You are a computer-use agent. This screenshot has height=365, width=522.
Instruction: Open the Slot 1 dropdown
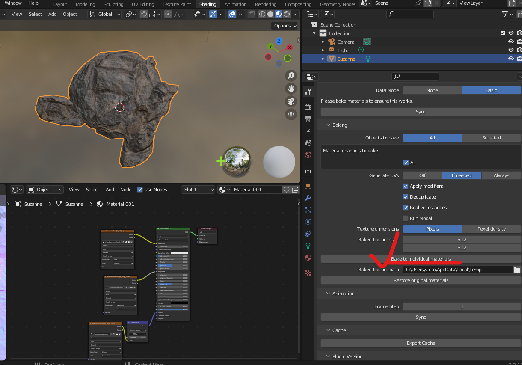(198, 190)
